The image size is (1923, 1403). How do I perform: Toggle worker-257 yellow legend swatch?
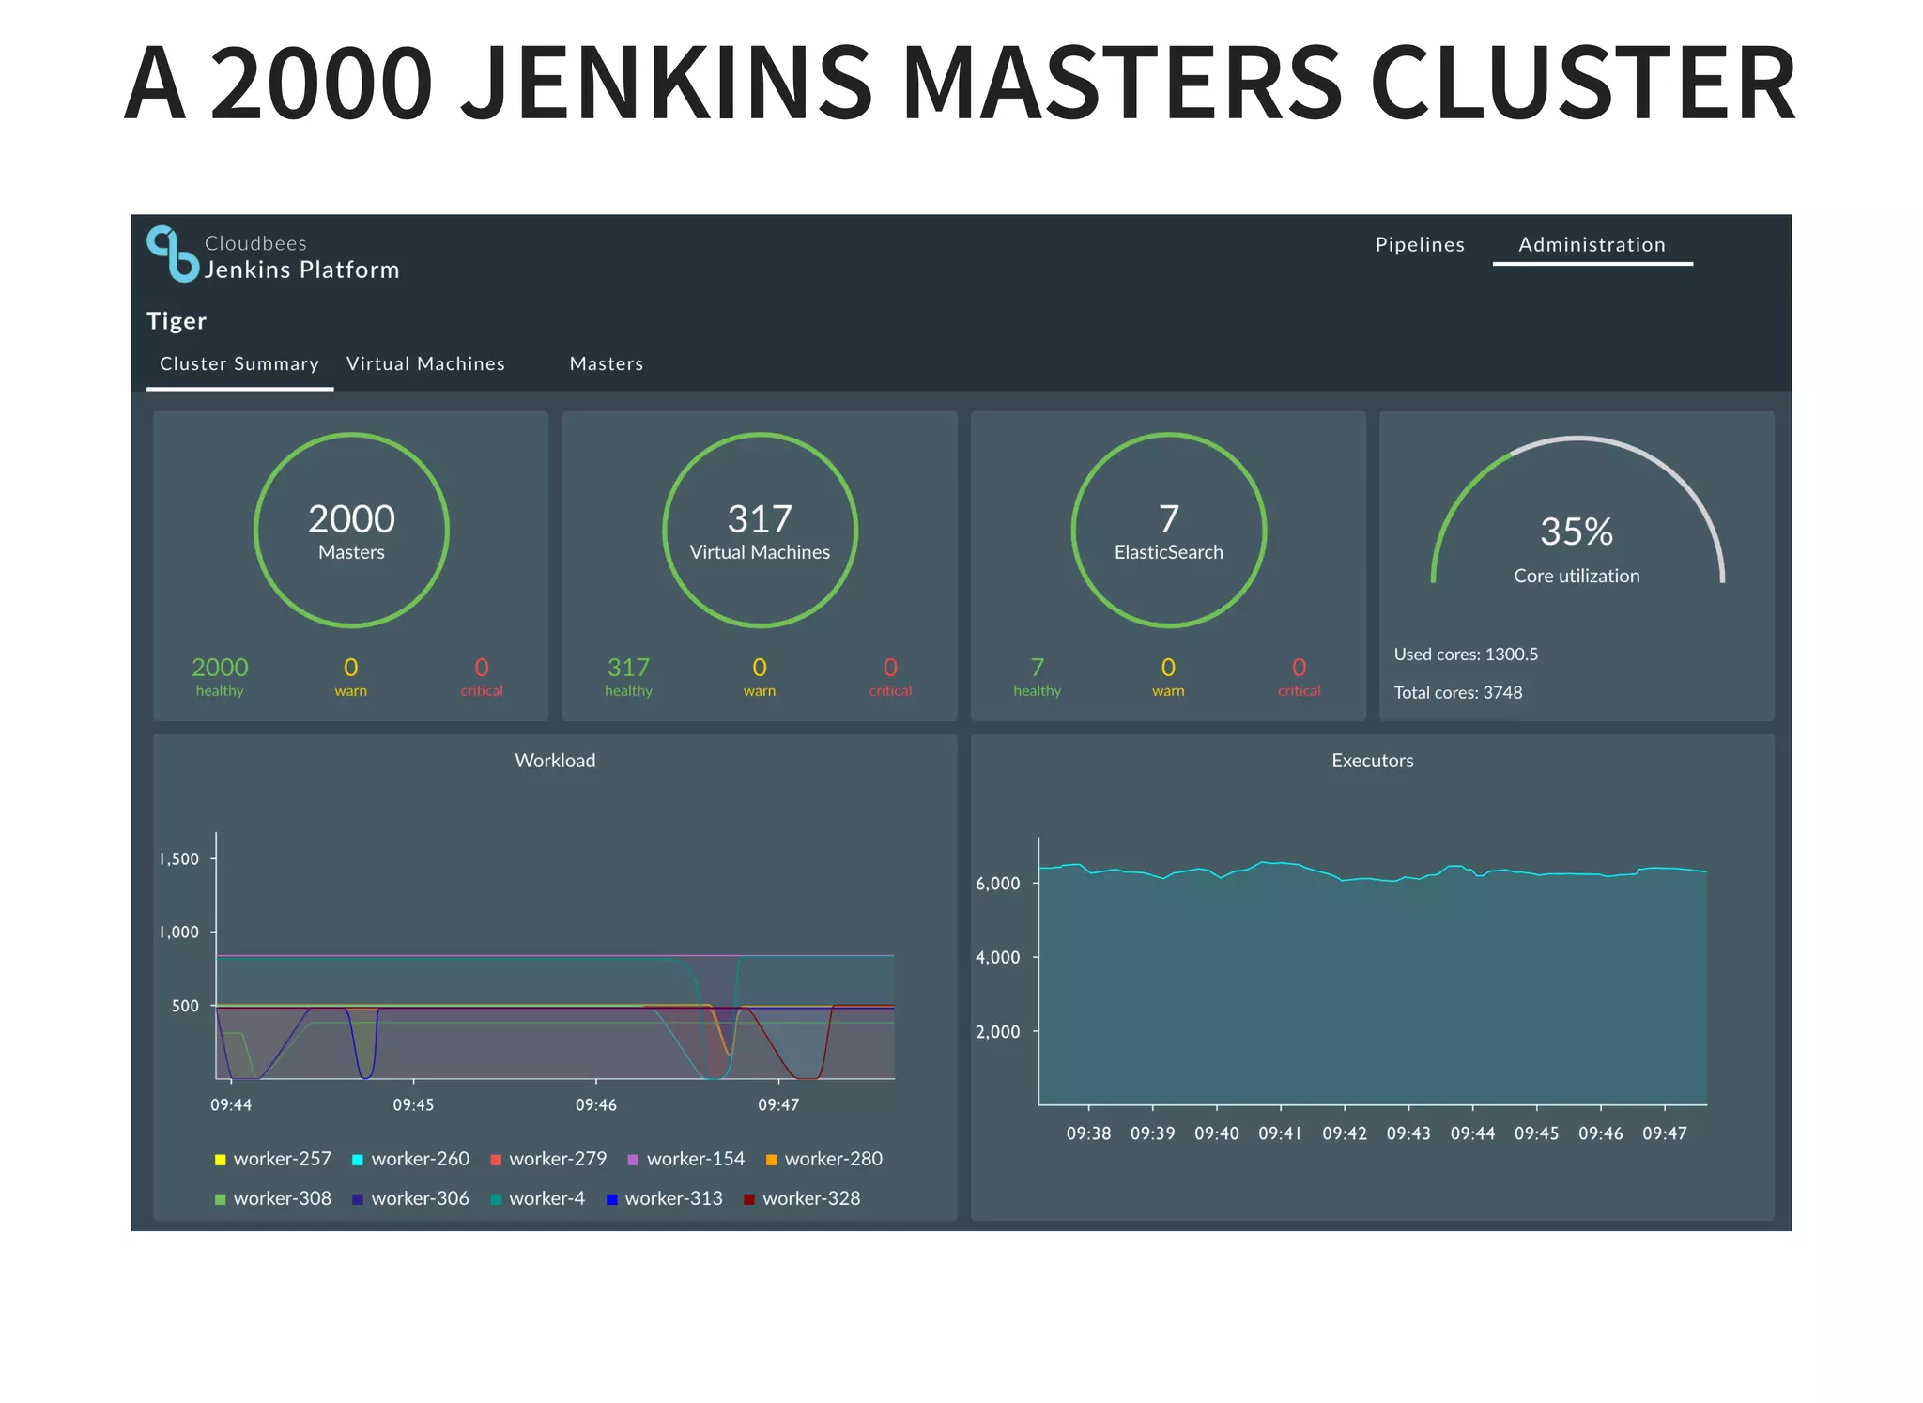(221, 1160)
